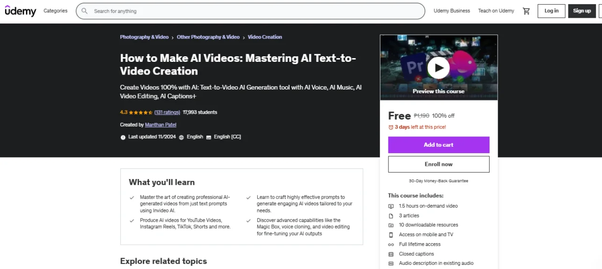This screenshot has height=269, width=602.
Task: Click the 30-Day Money-Back Guarantee text
Action: tap(438, 181)
